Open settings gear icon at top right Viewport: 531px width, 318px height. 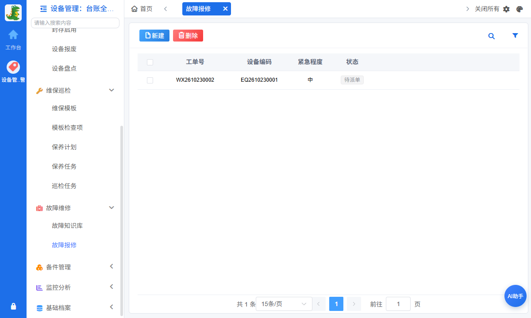click(x=507, y=9)
